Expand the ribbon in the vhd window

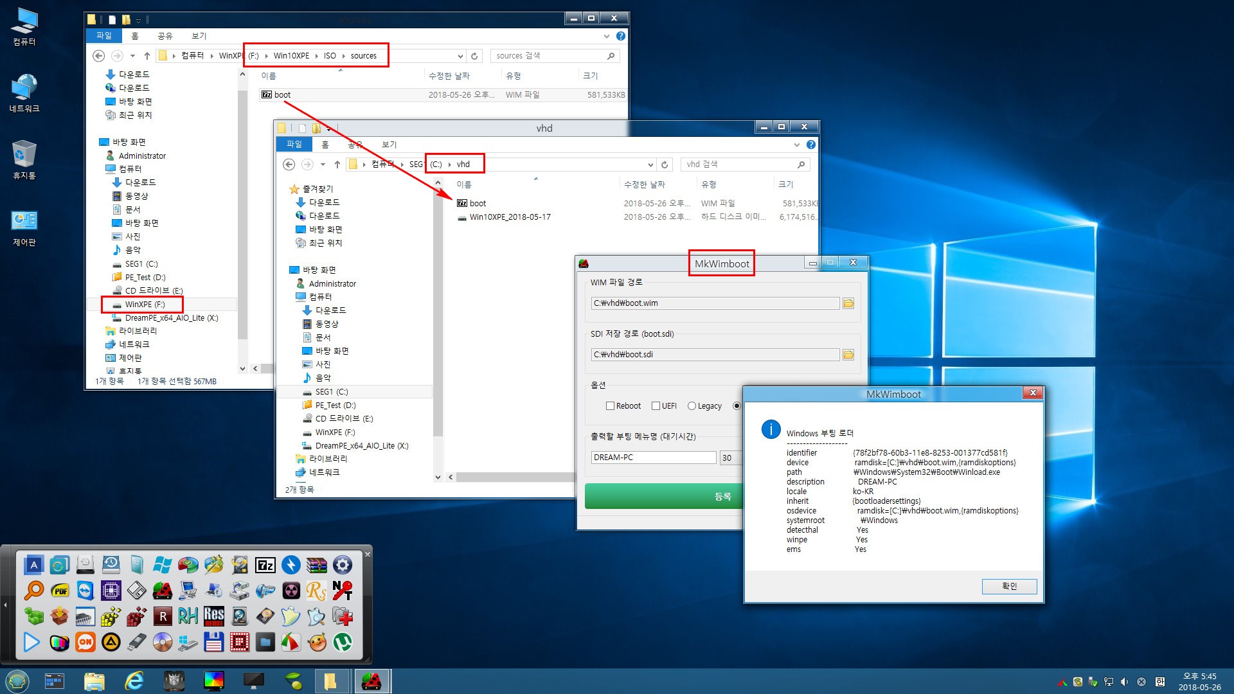(797, 145)
